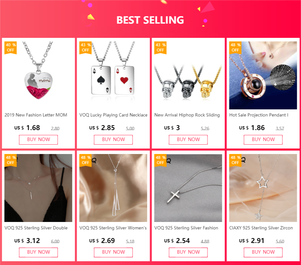Viewport: 301px width, 265px height.
Task: Click the star zircon necklace photo
Action: point(263,188)
